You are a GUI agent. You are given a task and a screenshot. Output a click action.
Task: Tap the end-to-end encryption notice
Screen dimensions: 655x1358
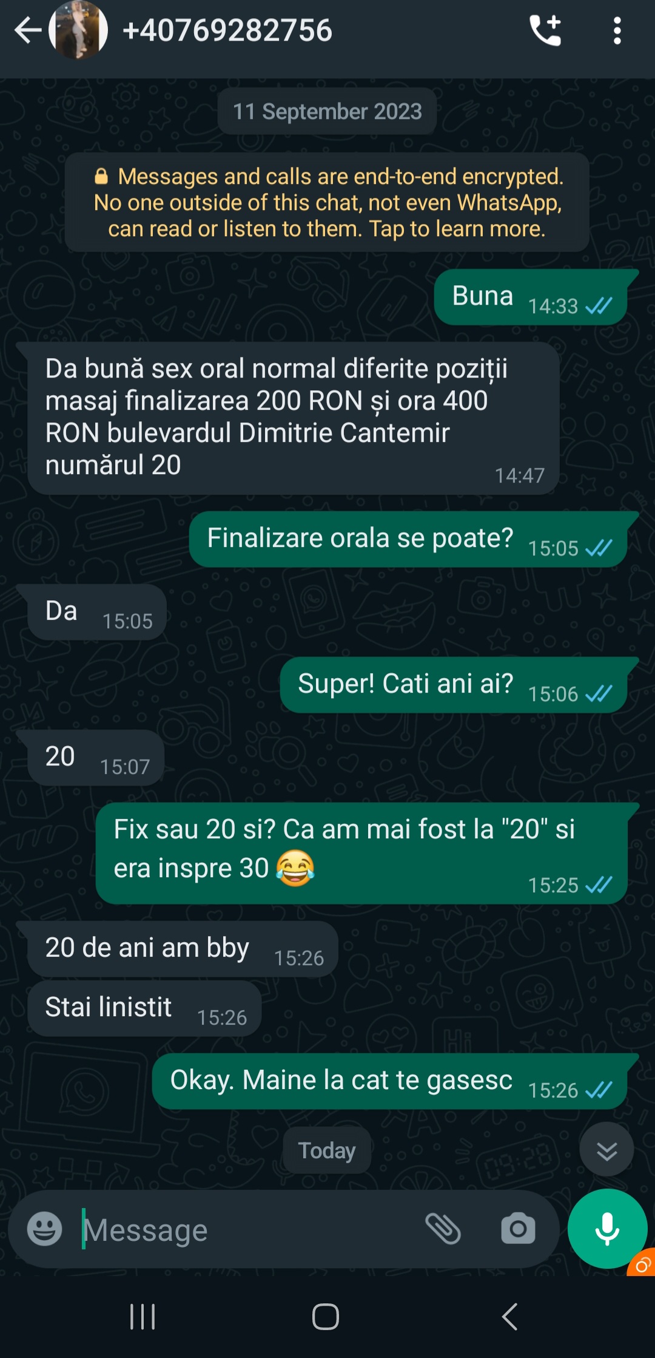click(x=327, y=202)
